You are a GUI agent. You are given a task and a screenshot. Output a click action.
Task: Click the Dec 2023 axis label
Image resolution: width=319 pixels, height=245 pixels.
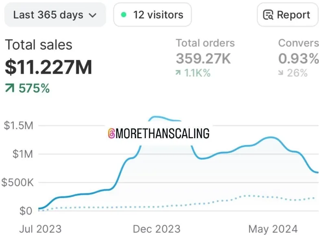[157, 229]
